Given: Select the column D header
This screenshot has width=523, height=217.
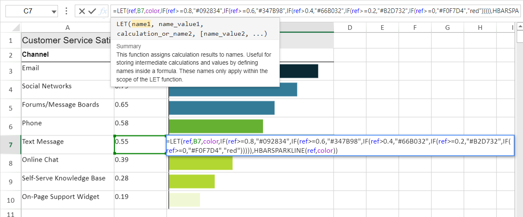Looking at the screenshot, I should pos(350,28).
